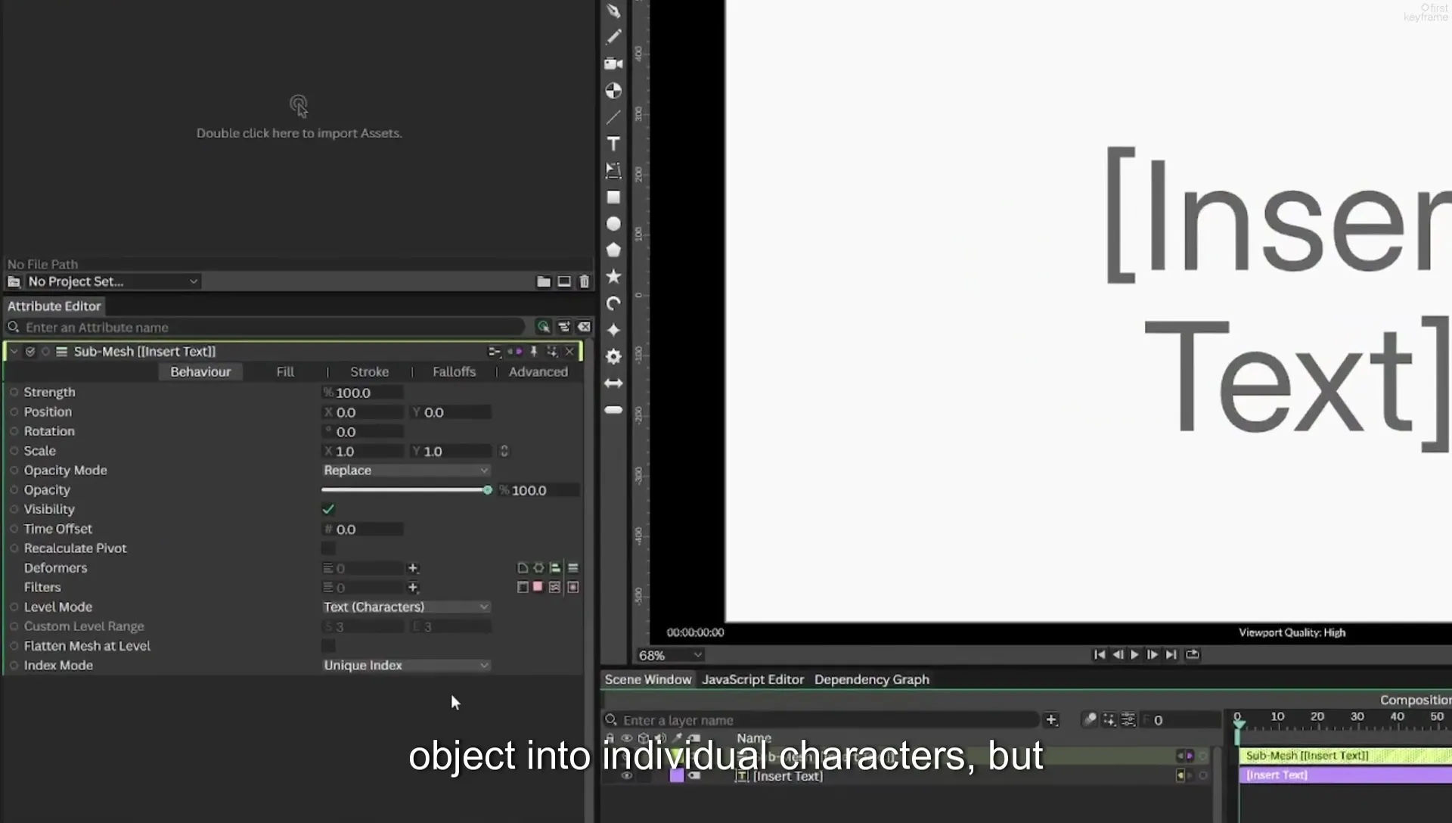The image size is (1452, 823).
Task: Open the Opacity Mode dropdown
Action: pyautogui.click(x=406, y=471)
